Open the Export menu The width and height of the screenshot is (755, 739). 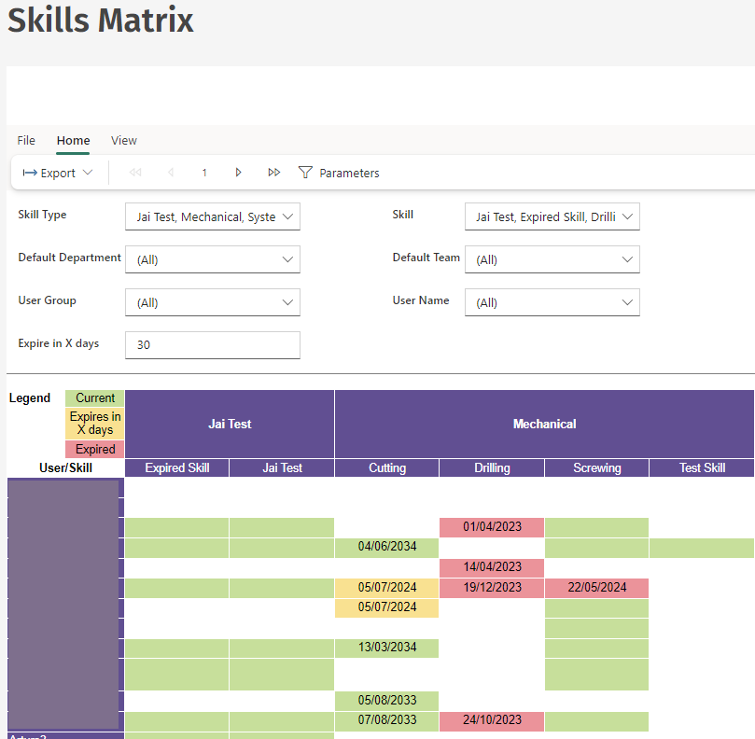57,173
